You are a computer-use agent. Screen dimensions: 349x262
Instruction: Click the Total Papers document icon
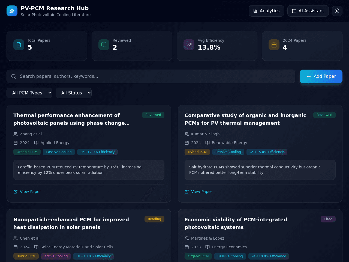19,45
